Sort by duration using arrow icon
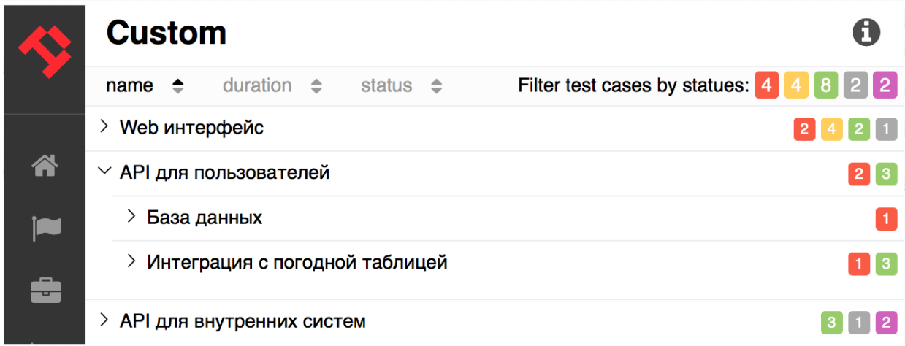The width and height of the screenshot is (905, 346). [x=316, y=86]
